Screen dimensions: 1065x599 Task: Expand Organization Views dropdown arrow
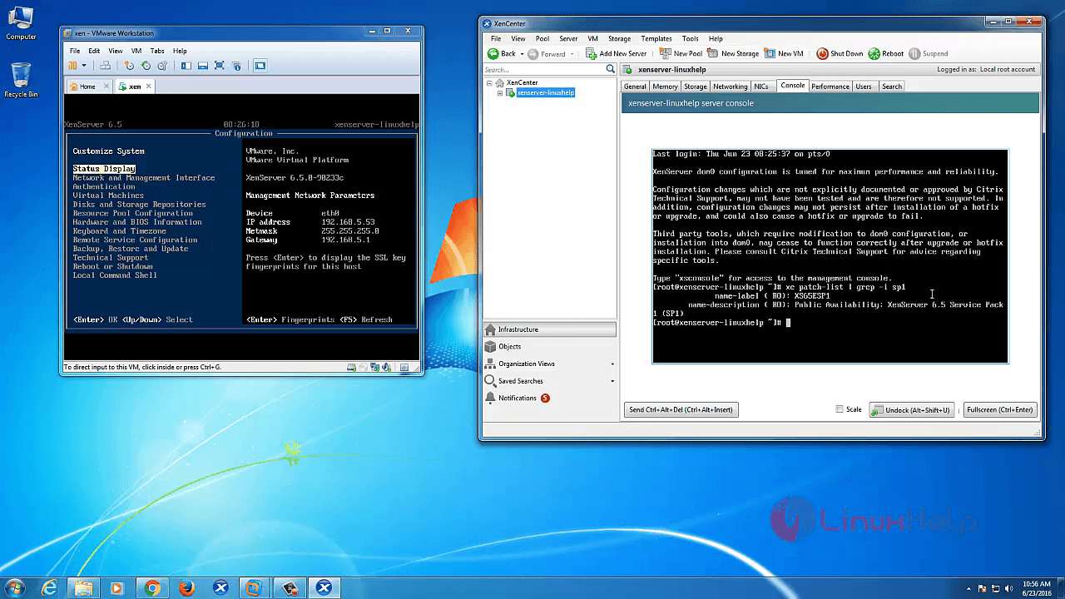point(612,364)
